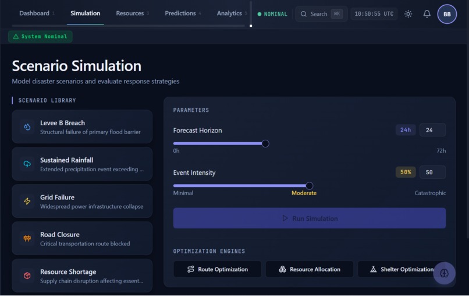The width and height of the screenshot is (469, 296).
Task: Toggle the light theme sun icon
Action: tap(408, 14)
